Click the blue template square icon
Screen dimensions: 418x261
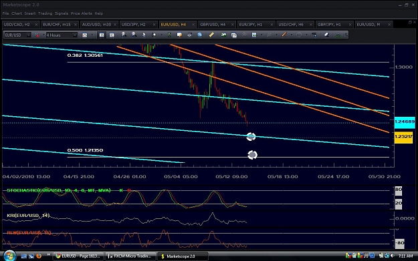tap(254, 35)
